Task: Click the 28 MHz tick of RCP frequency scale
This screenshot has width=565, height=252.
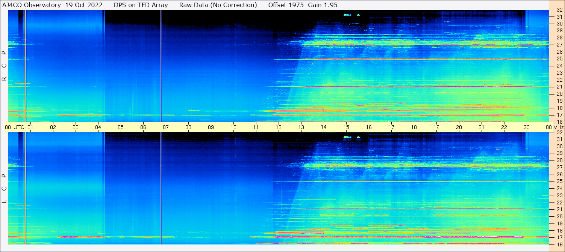Action: [x=559, y=37]
